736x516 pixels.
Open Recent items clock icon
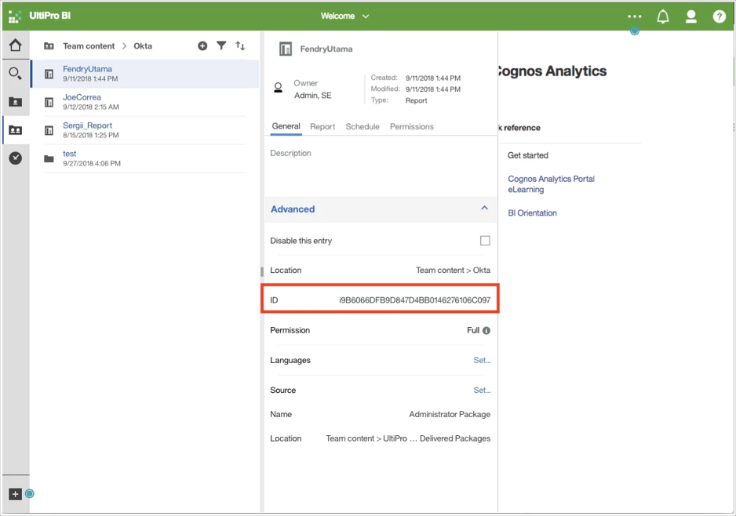pyautogui.click(x=15, y=158)
